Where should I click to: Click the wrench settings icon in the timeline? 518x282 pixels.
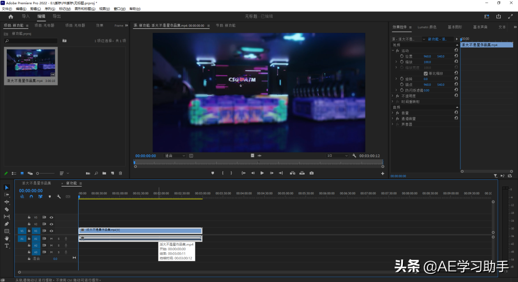click(59, 197)
